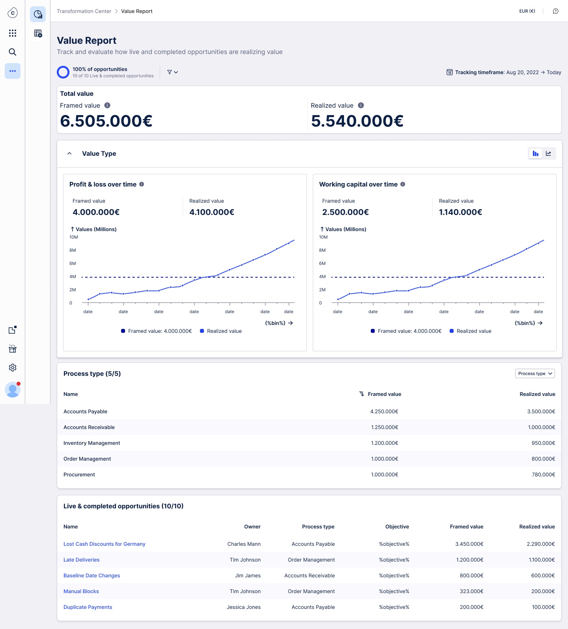The image size is (568, 629).
Task: Show Framed value info tooltip in Total value
Action: [107, 105]
